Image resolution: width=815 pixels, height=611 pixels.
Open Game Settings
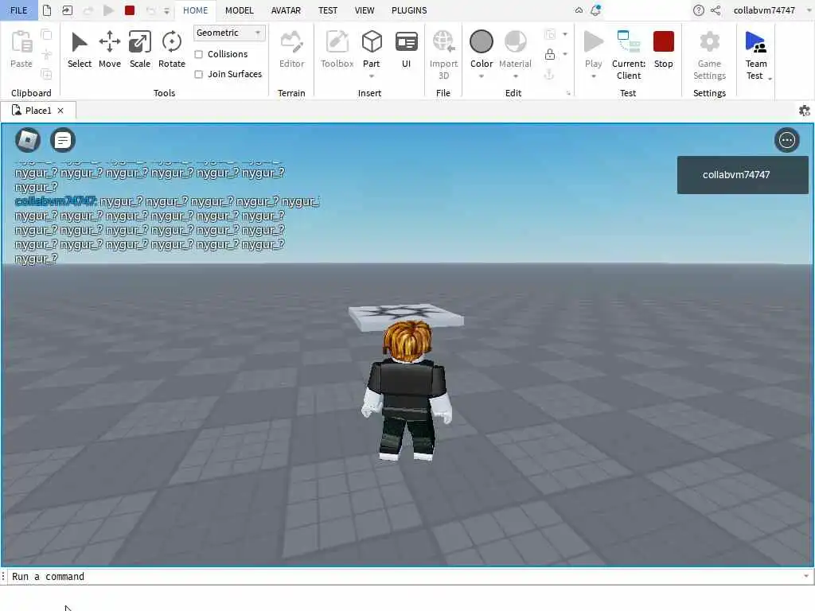(x=709, y=55)
